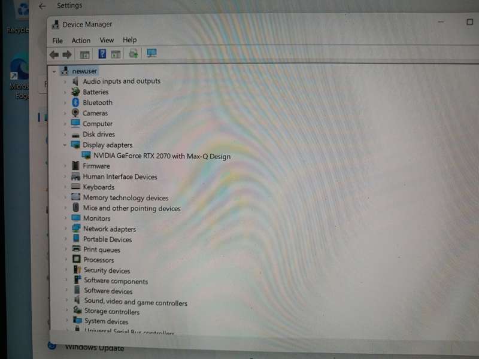
Task: Expand the Monitors category arrow
Action: [65, 218]
